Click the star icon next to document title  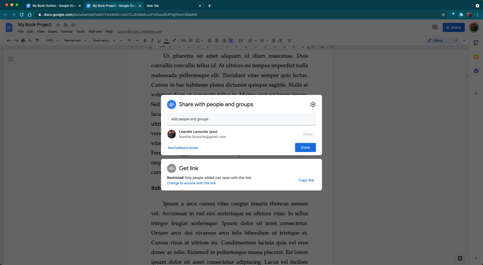coord(58,25)
